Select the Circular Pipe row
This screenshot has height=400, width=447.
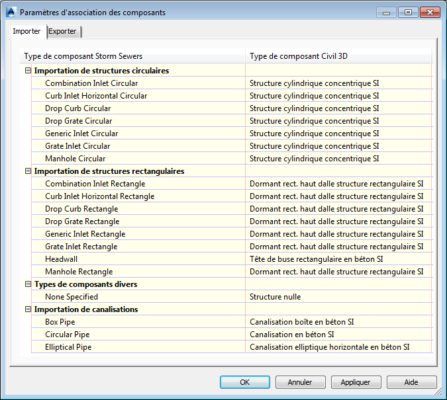pyautogui.click(x=67, y=335)
